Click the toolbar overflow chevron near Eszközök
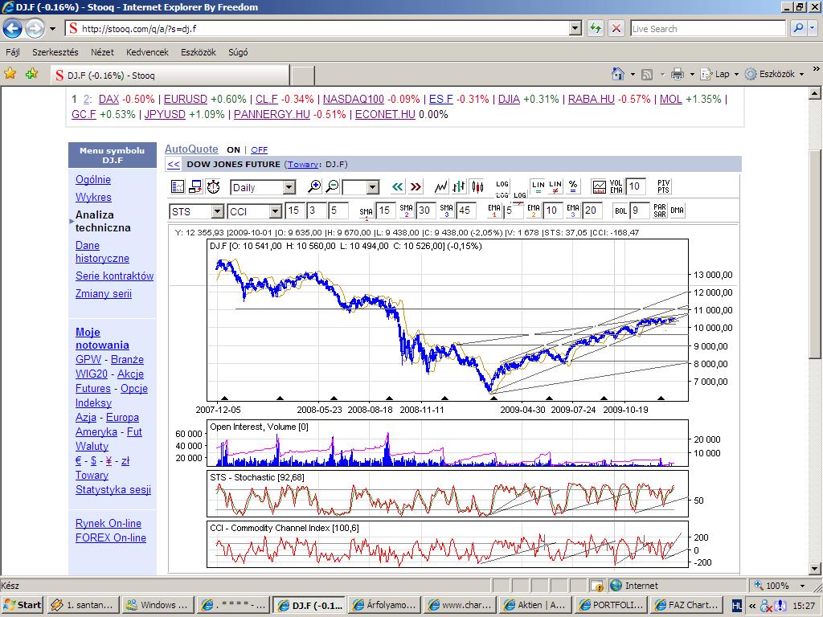 (816, 69)
